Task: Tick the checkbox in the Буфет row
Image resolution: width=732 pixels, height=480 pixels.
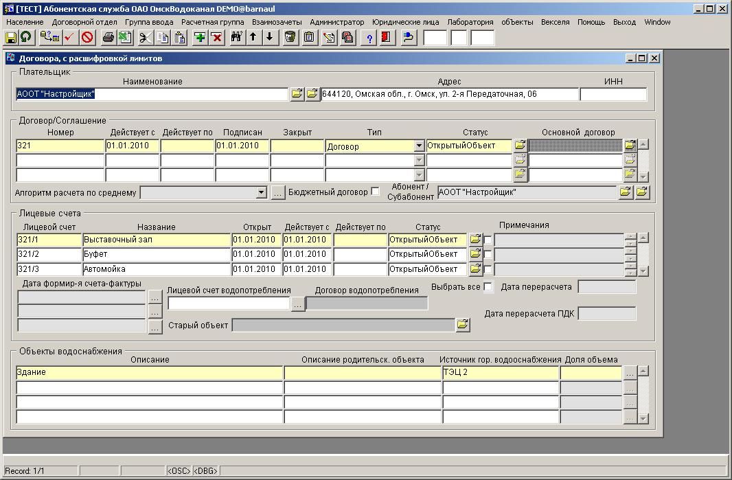Action: (488, 254)
